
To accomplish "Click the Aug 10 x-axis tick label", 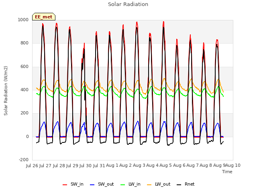I will pyautogui.click(x=233, y=166).
